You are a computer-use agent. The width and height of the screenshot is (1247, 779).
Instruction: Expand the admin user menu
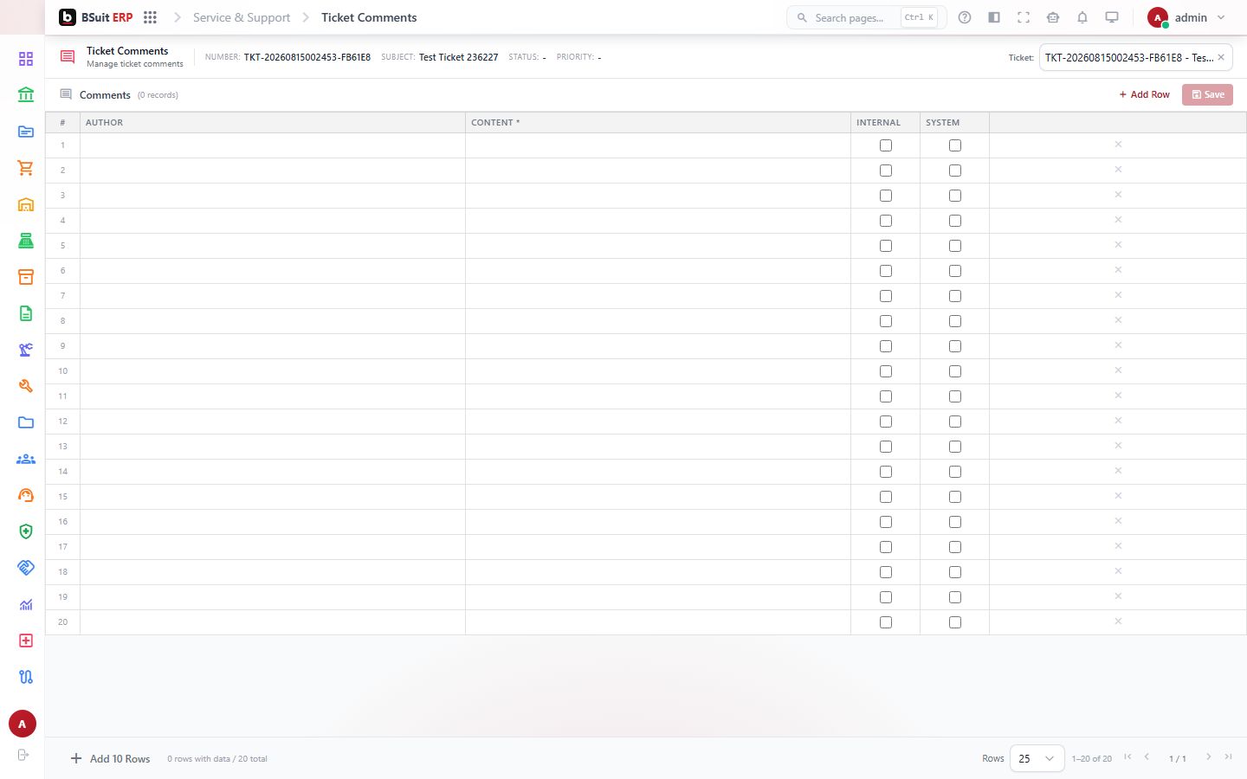[1186, 17]
